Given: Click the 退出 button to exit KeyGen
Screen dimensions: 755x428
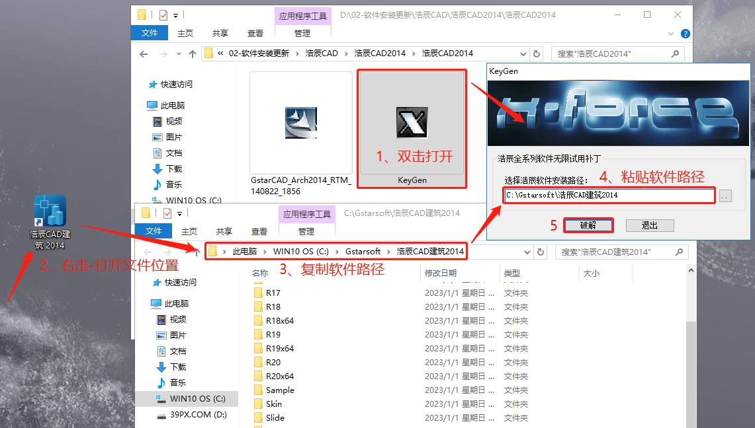Looking at the screenshot, I should tap(649, 225).
